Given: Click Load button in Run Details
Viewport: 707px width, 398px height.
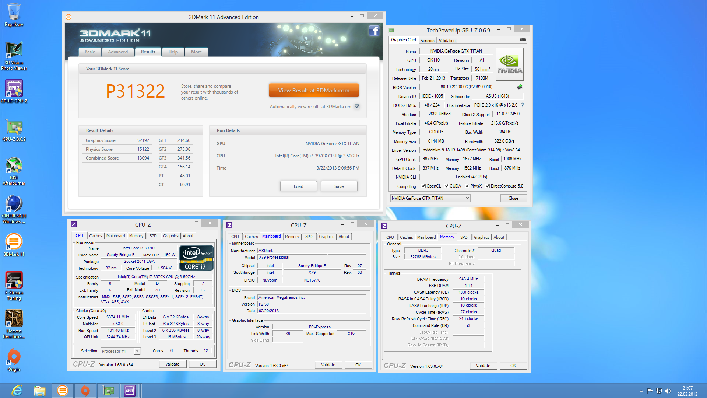Looking at the screenshot, I should [x=299, y=186].
